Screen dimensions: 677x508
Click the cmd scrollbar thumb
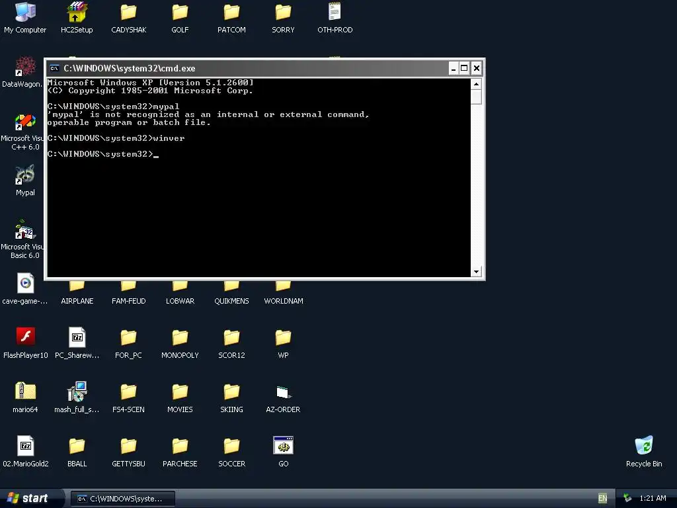click(476, 97)
